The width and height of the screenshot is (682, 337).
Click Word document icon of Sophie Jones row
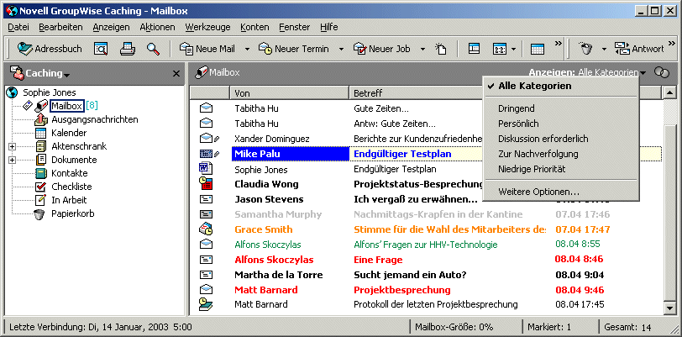[x=205, y=169]
